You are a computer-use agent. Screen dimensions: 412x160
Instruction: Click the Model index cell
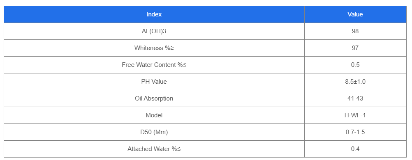(154, 115)
